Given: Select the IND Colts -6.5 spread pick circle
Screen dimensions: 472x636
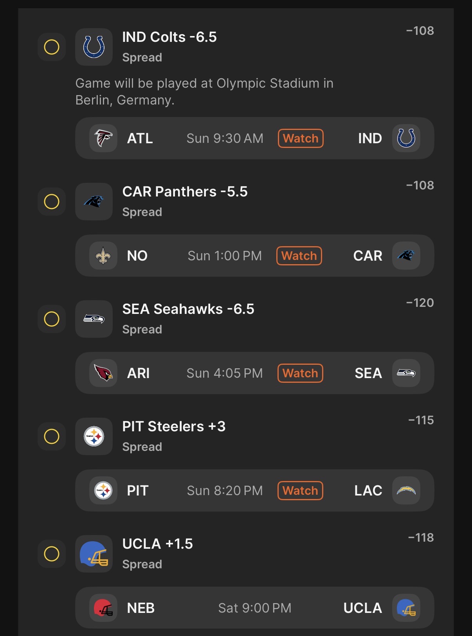Looking at the screenshot, I should [52, 47].
